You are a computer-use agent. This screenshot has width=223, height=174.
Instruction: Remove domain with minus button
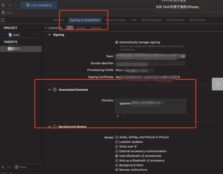pyautogui.click(x=124, y=116)
